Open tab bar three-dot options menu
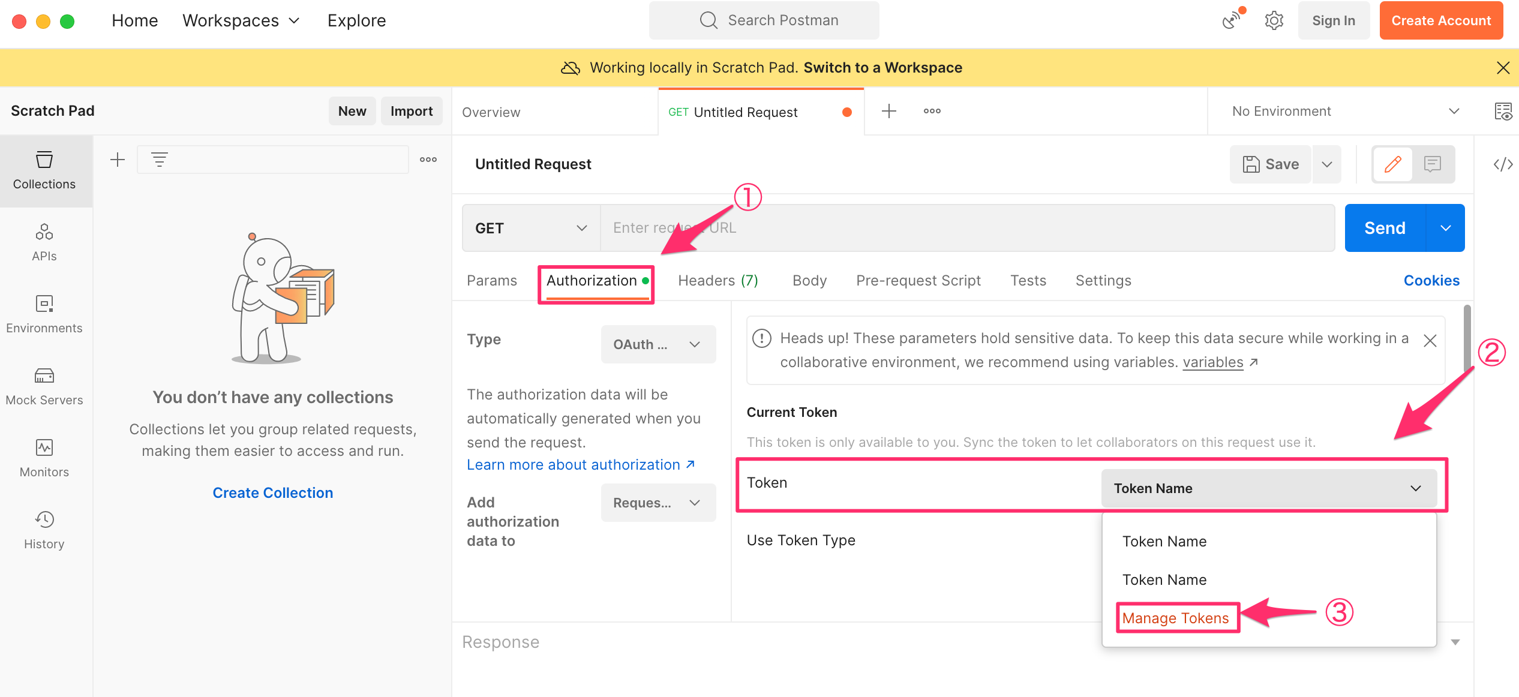1519x697 pixels. (932, 111)
